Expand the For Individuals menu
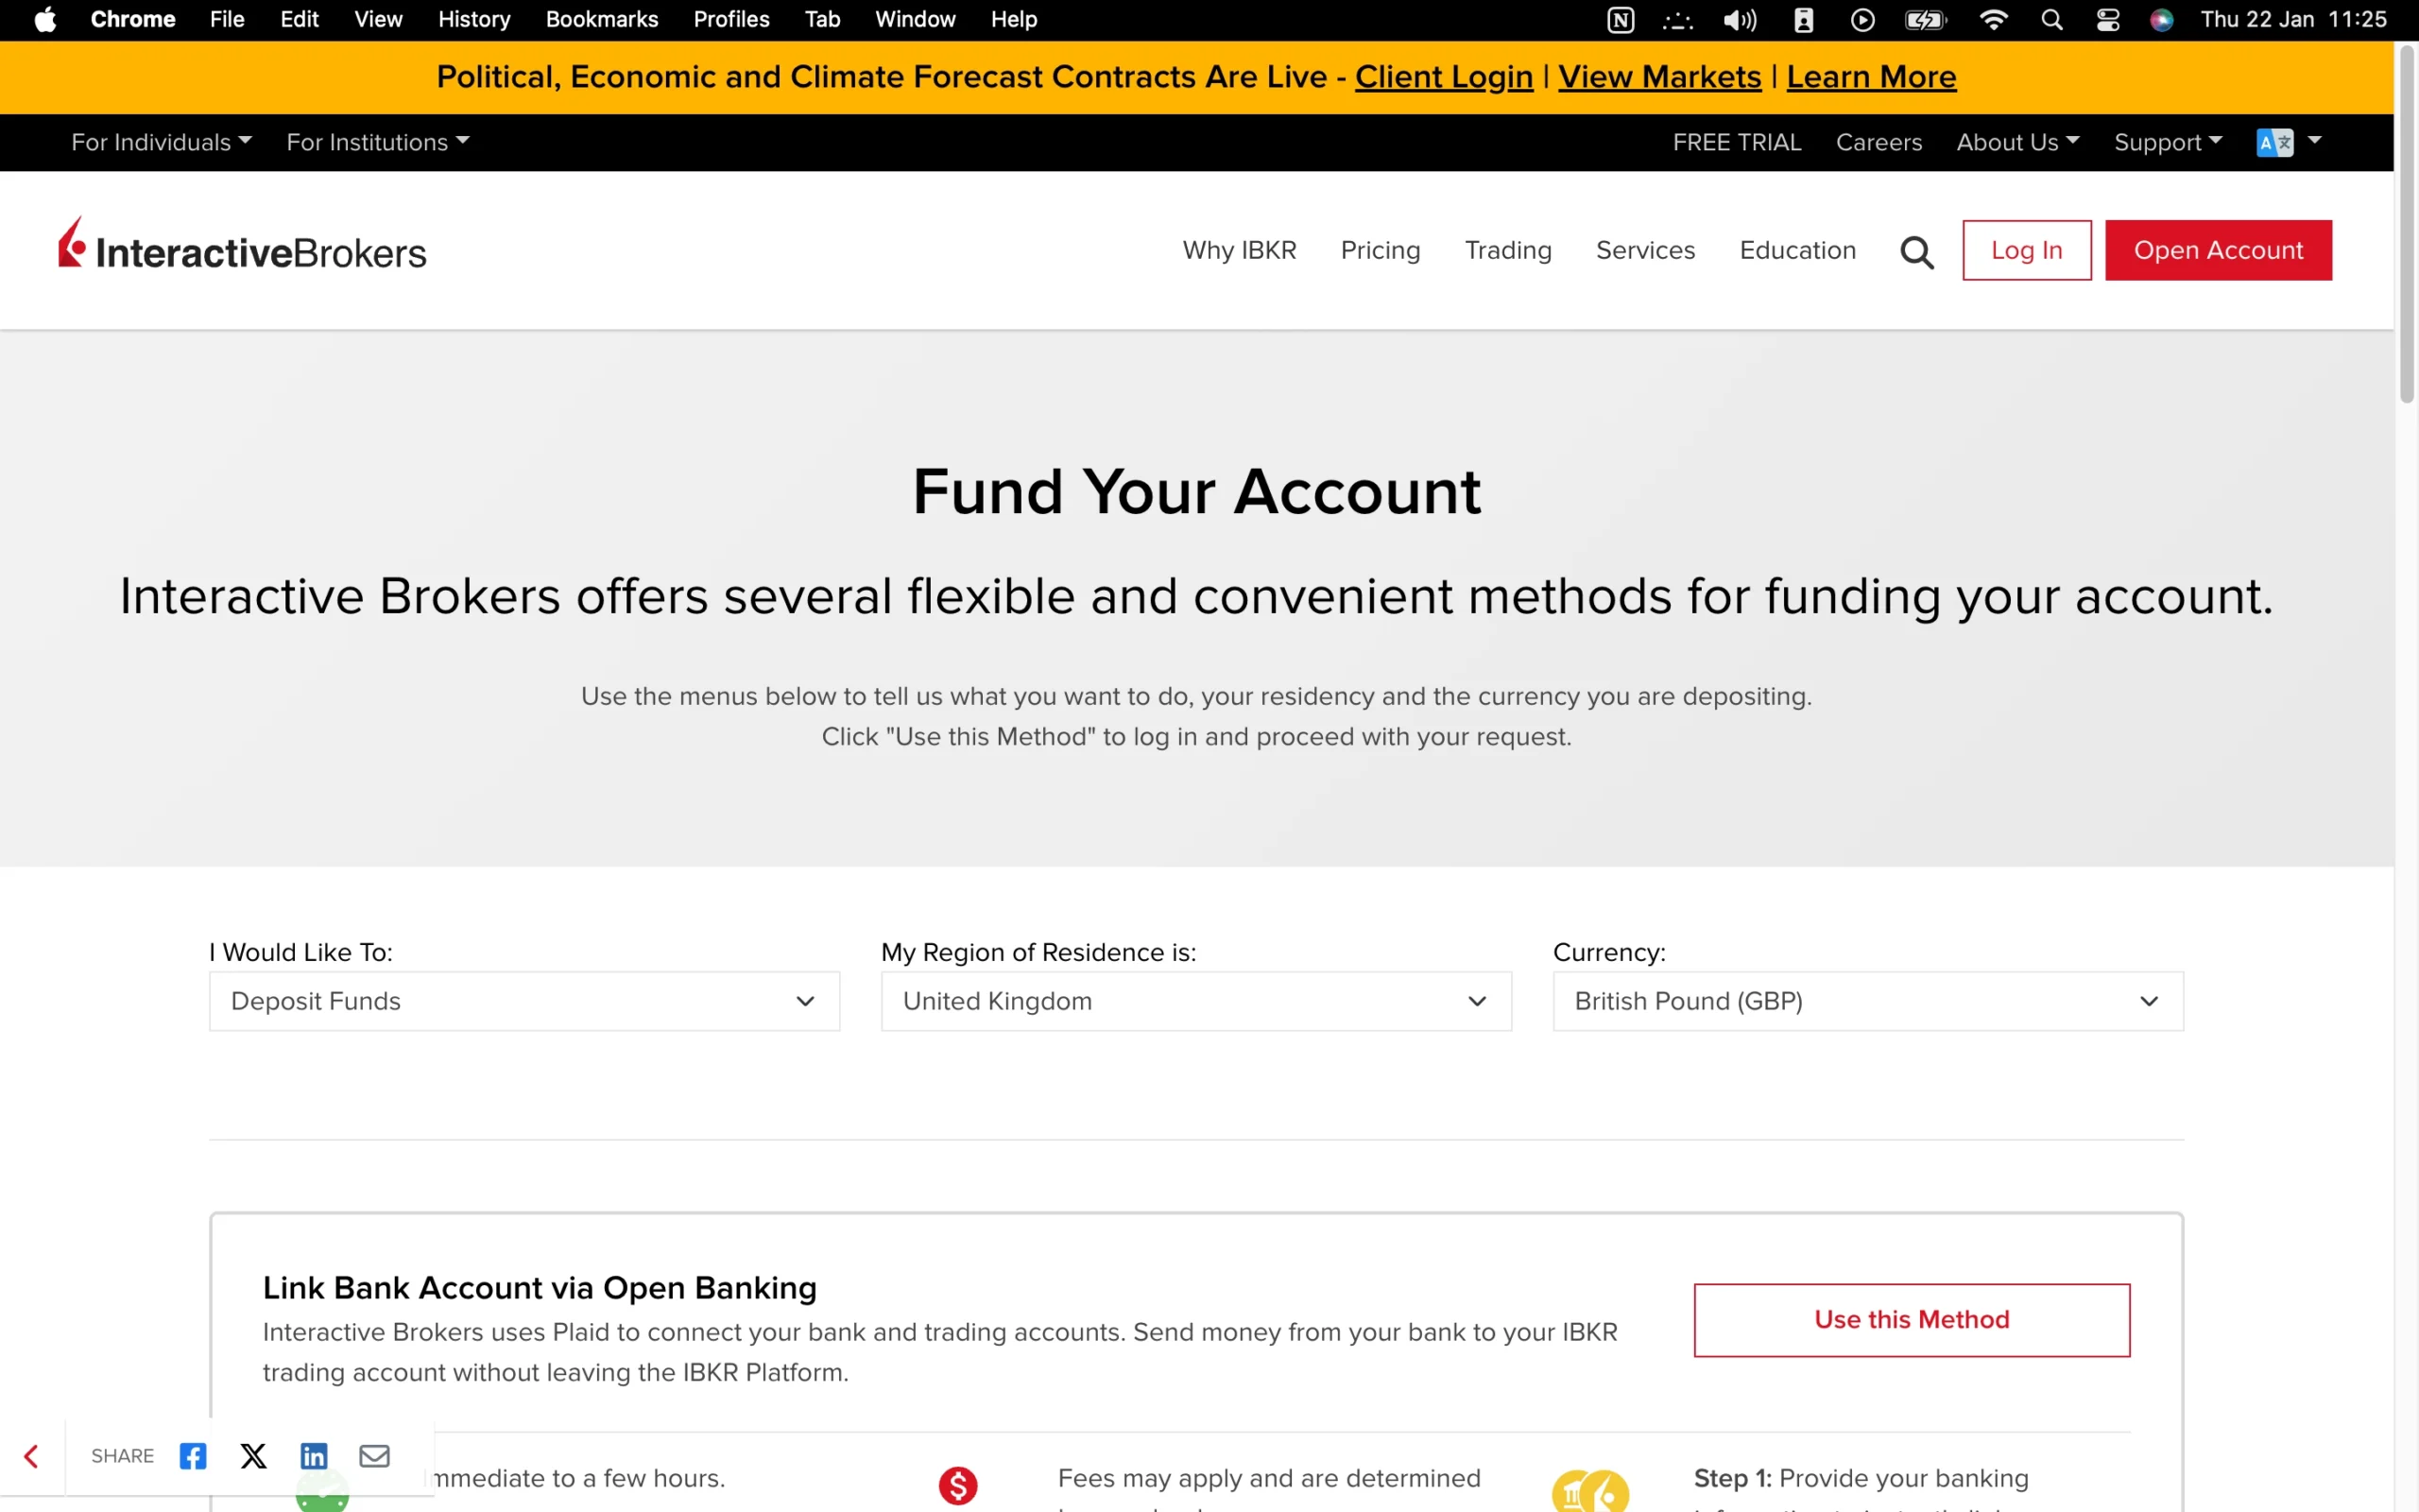Viewport: 2419px width, 1512px height. (x=160, y=142)
